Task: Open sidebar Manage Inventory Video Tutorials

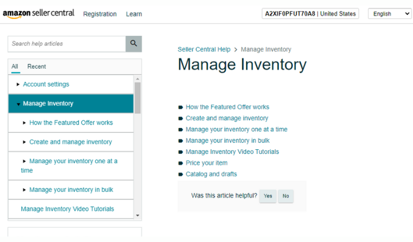Action: pos(68,209)
